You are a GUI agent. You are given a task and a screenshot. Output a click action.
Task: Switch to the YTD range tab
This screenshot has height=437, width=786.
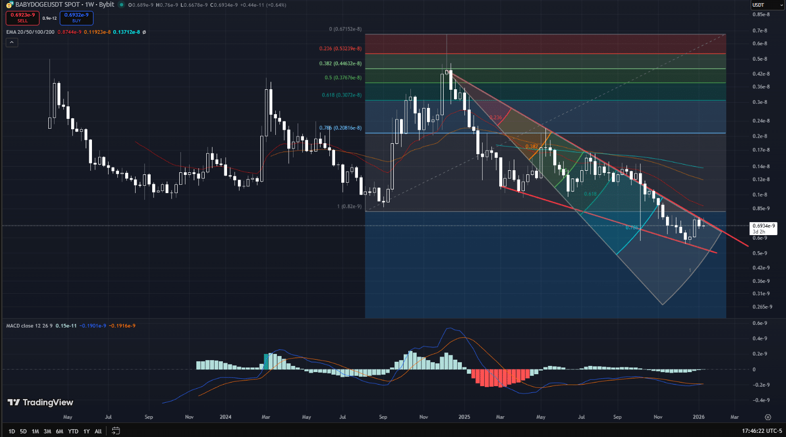[73, 431]
